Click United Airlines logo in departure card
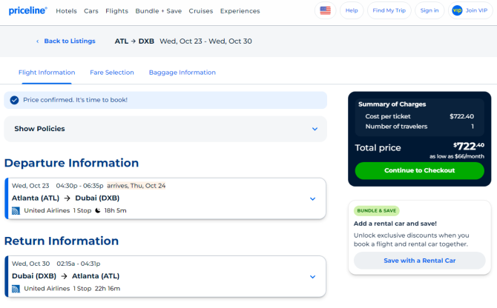The image size is (497, 308). tap(16, 210)
